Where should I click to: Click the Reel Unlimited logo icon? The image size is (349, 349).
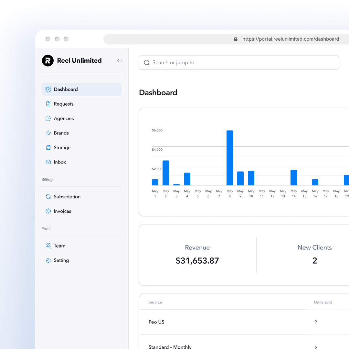48,60
